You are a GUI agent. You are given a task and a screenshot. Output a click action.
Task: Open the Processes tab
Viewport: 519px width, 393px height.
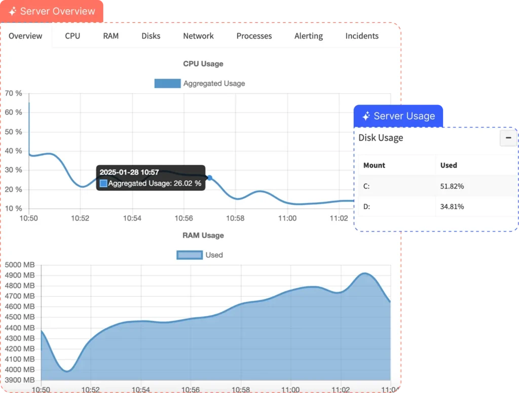tap(254, 36)
